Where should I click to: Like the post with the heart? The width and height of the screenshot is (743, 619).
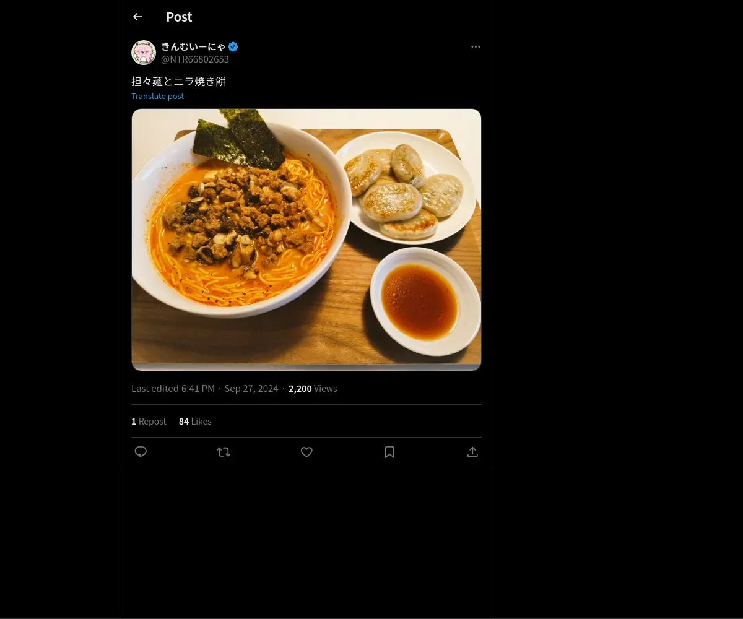[306, 452]
